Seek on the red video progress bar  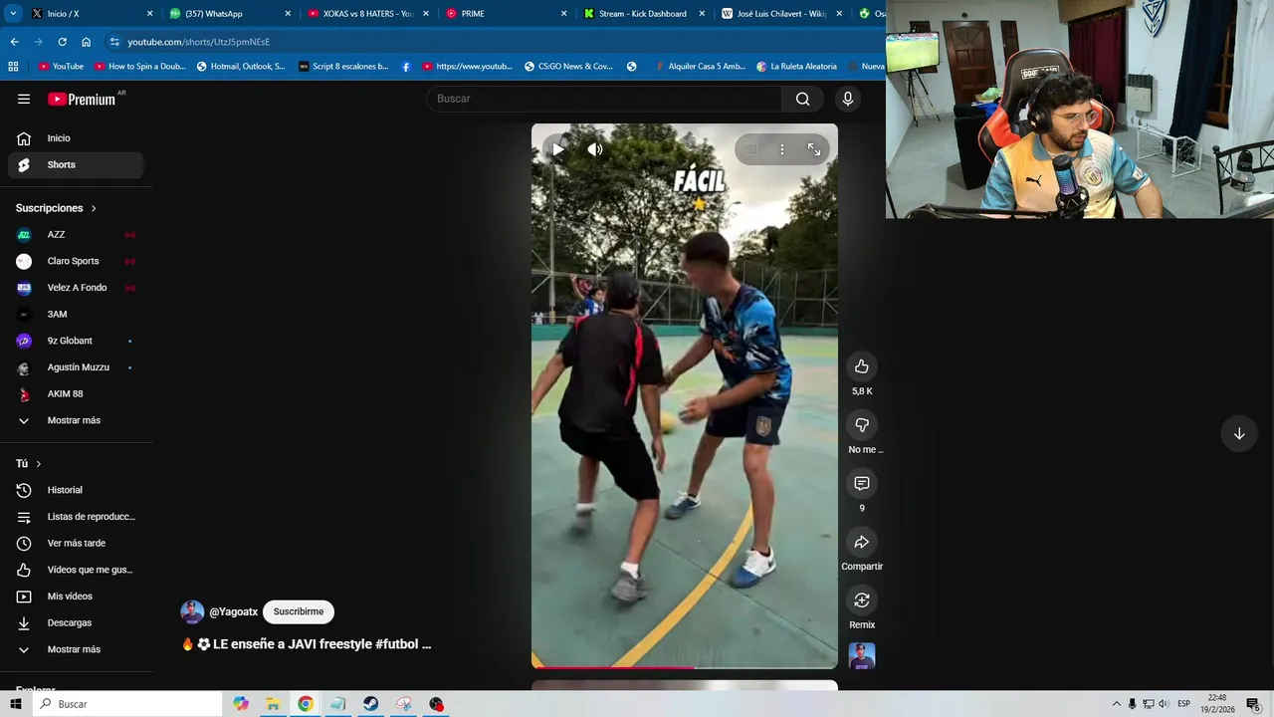pos(685,667)
